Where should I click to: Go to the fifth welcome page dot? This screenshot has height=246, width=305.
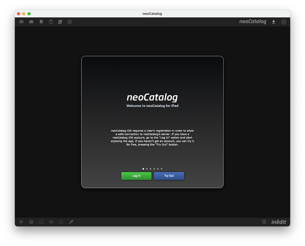tap(158, 169)
